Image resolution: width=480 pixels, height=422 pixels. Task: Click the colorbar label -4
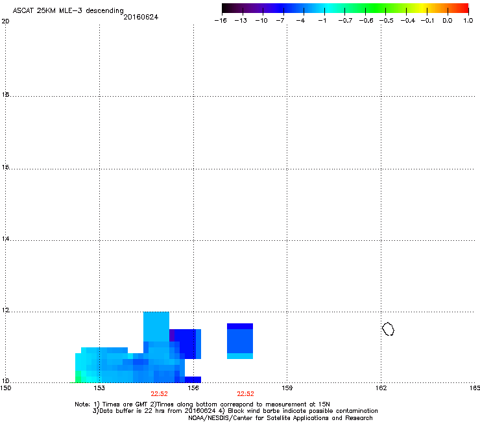tap(300, 21)
